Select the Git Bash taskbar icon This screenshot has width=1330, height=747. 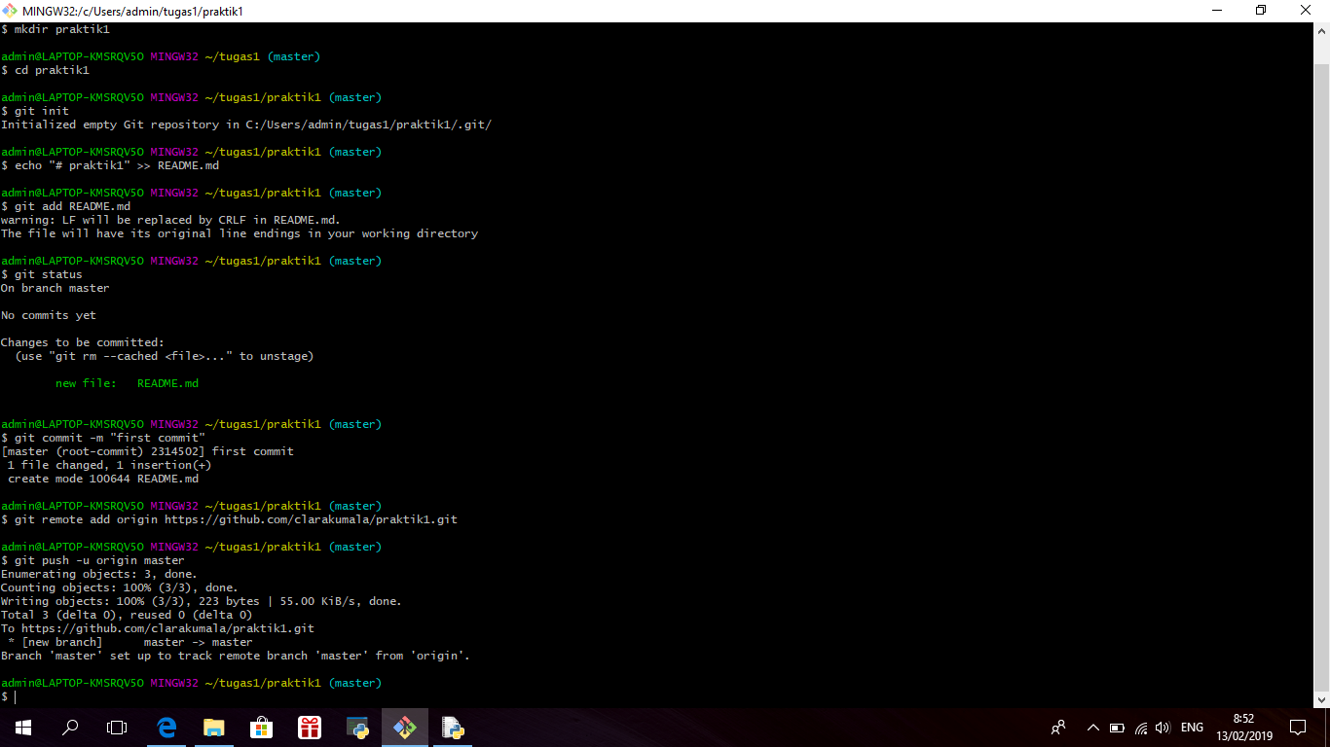point(405,728)
